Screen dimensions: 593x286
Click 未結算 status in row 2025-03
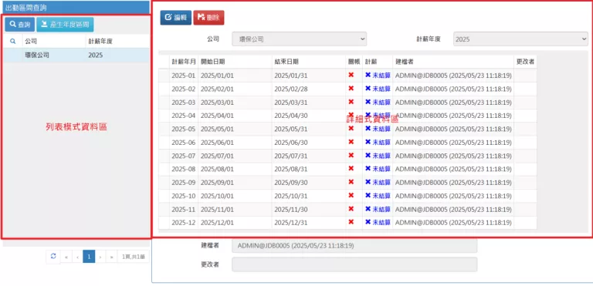click(x=378, y=102)
